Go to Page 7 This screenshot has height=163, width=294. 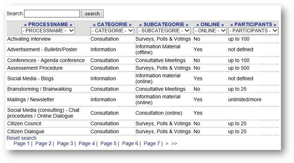click(152, 143)
